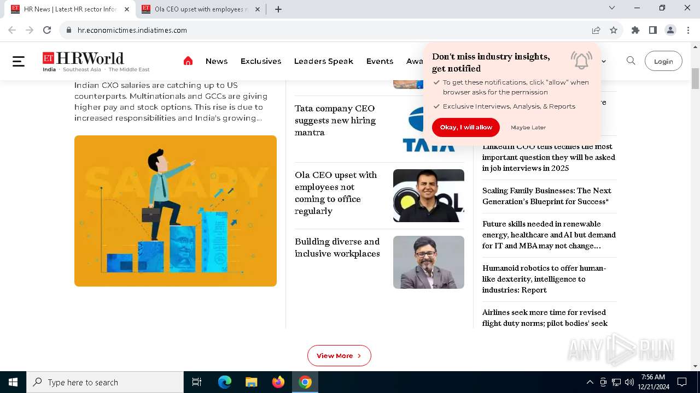The height and width of the screenshot is (393, 700).
Task: Open Scaling Family Businesses article
Action: coord(547,196)
